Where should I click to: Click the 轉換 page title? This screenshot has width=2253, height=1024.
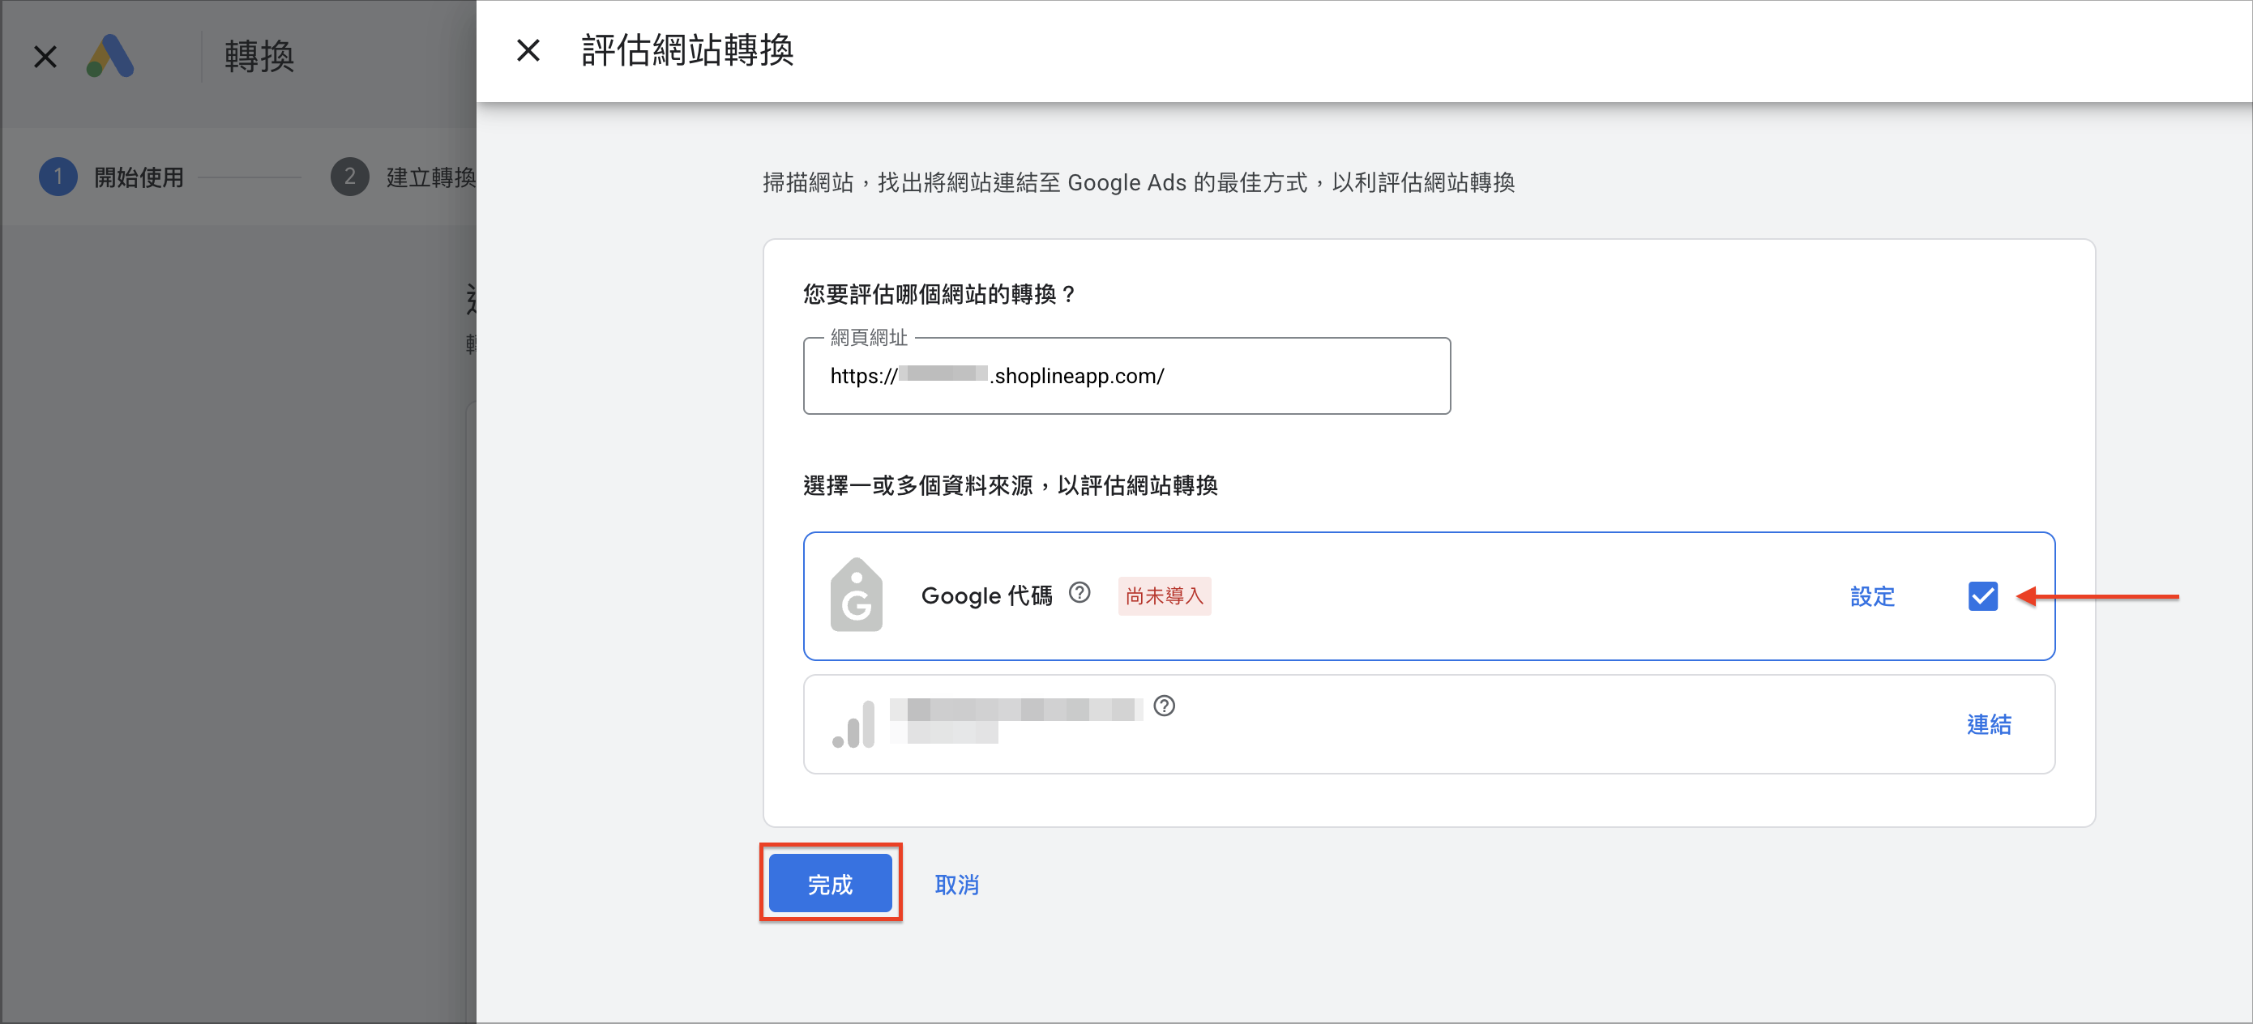tap(259, 57)
